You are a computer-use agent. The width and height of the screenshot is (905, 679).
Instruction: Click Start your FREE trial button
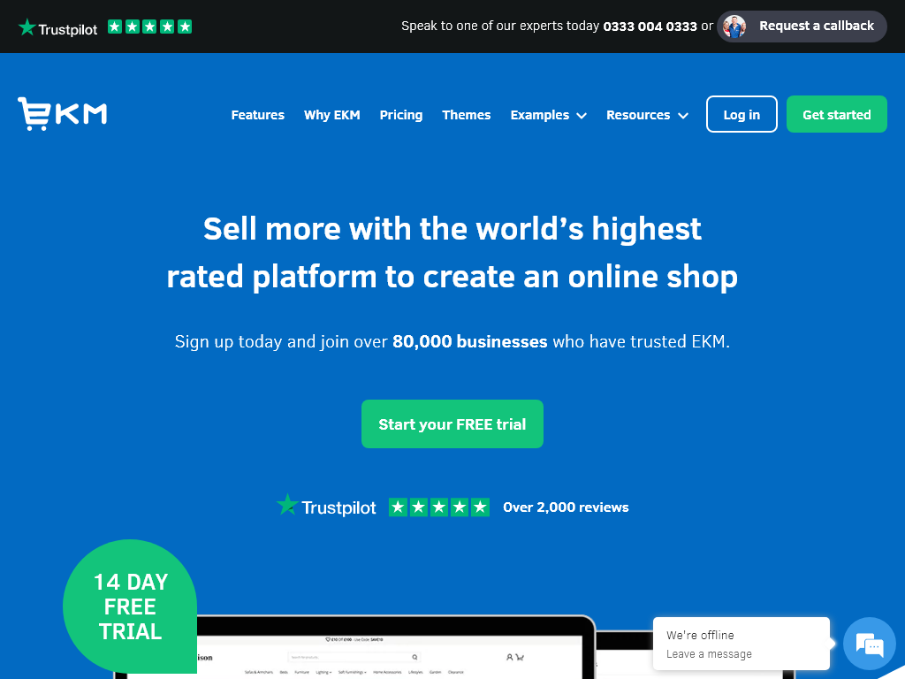point(452,423)
